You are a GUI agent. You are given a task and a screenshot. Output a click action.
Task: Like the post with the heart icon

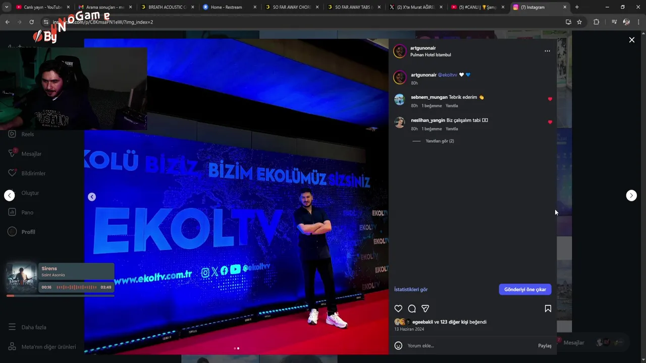pyautogui.click(x=398, y=309)
